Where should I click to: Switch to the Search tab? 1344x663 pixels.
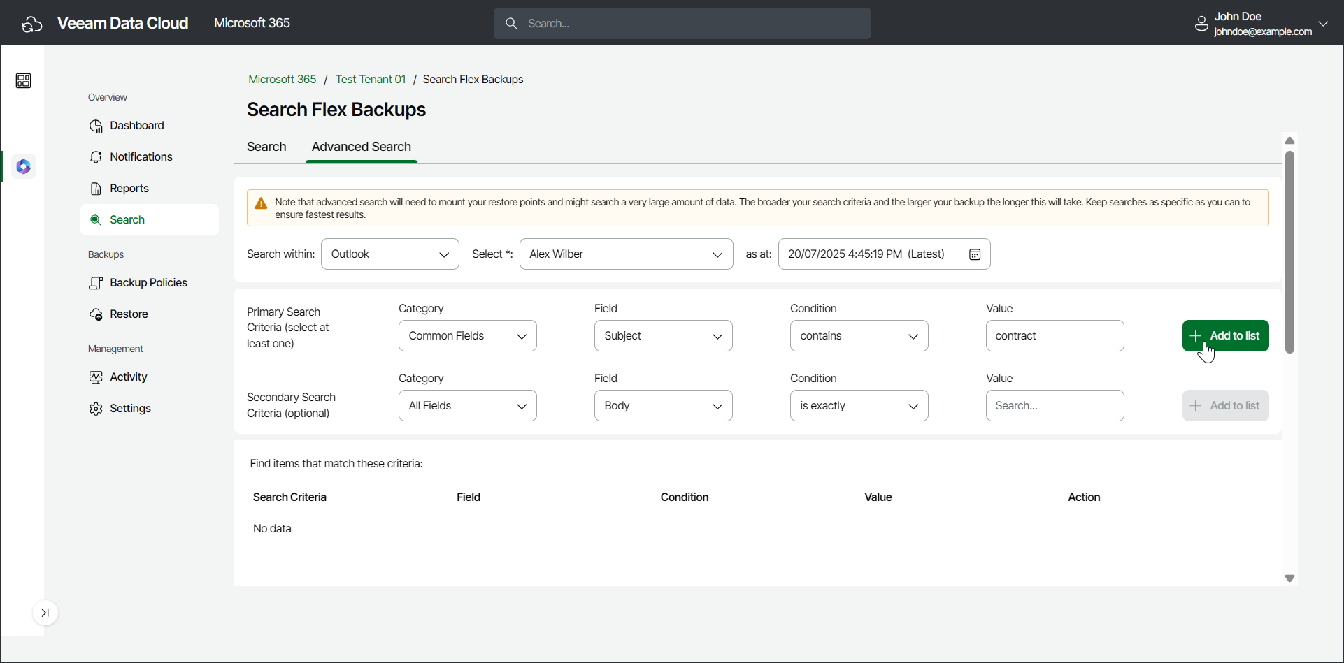coord(266,147)
